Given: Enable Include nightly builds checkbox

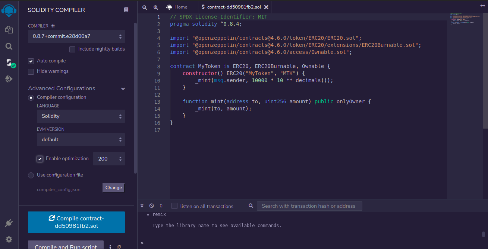Looking at the screenshot, I should click(x=72, y=49).
